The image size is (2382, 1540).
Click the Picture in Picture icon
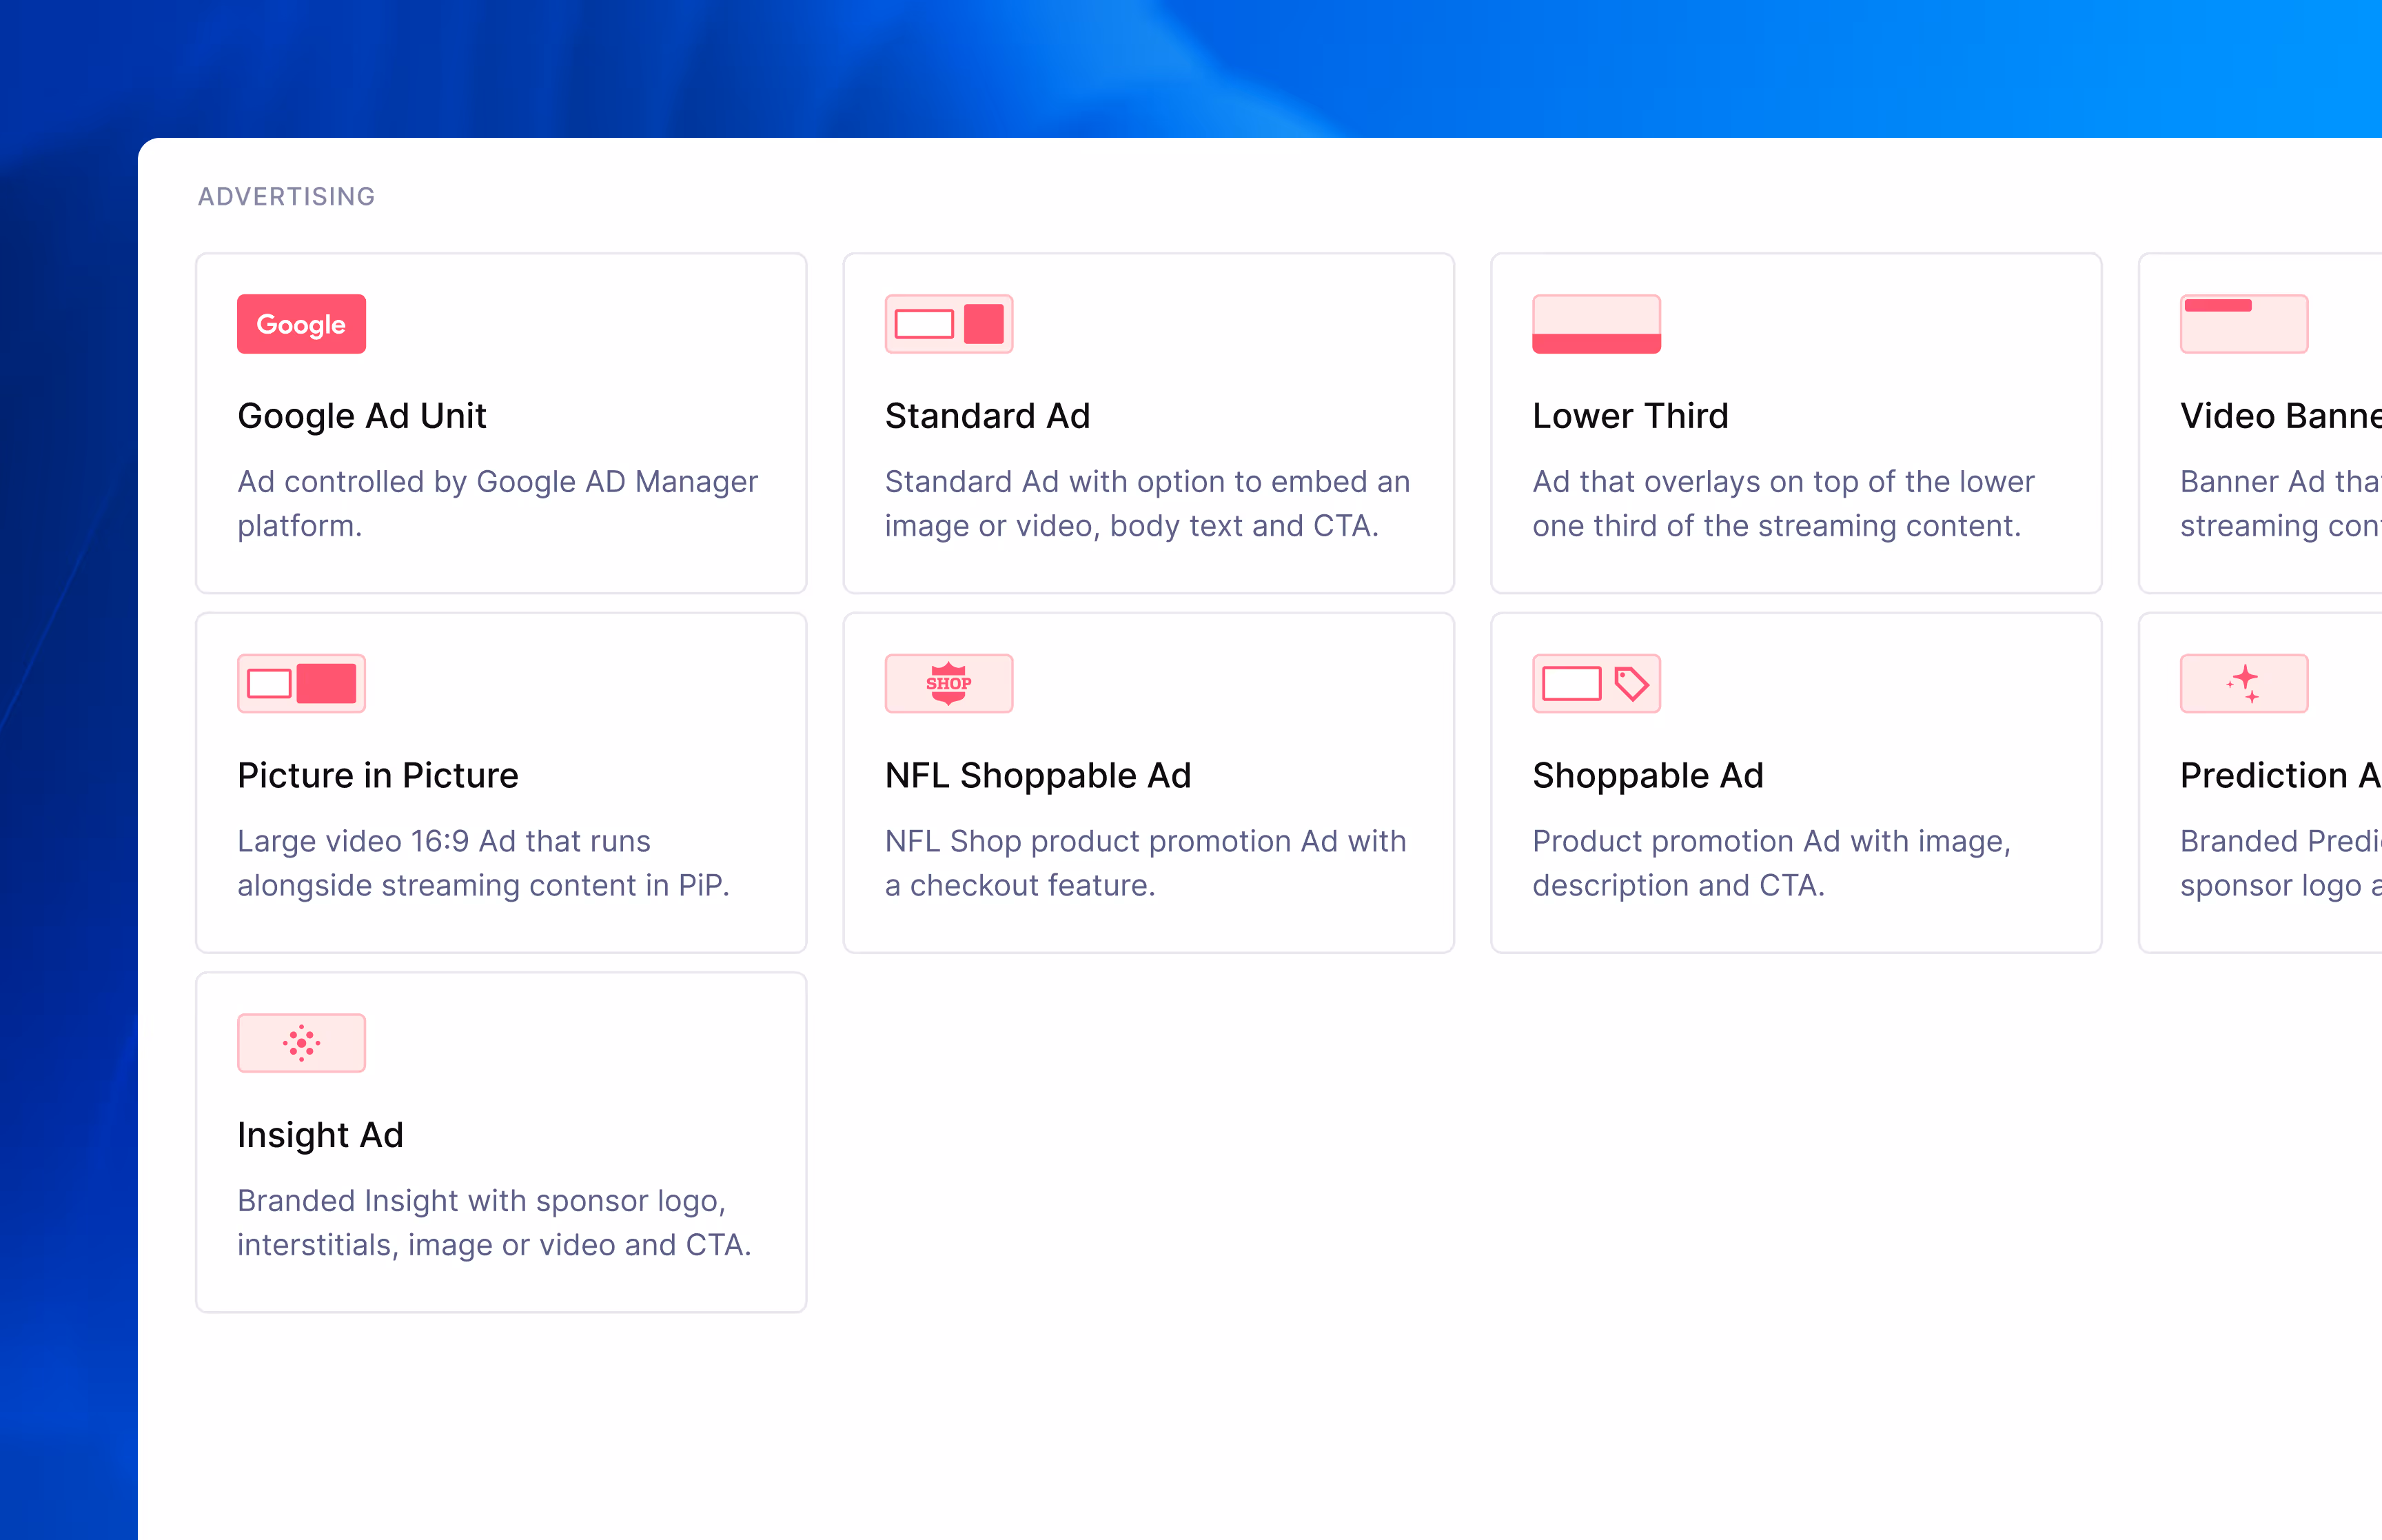coord(301,684)
